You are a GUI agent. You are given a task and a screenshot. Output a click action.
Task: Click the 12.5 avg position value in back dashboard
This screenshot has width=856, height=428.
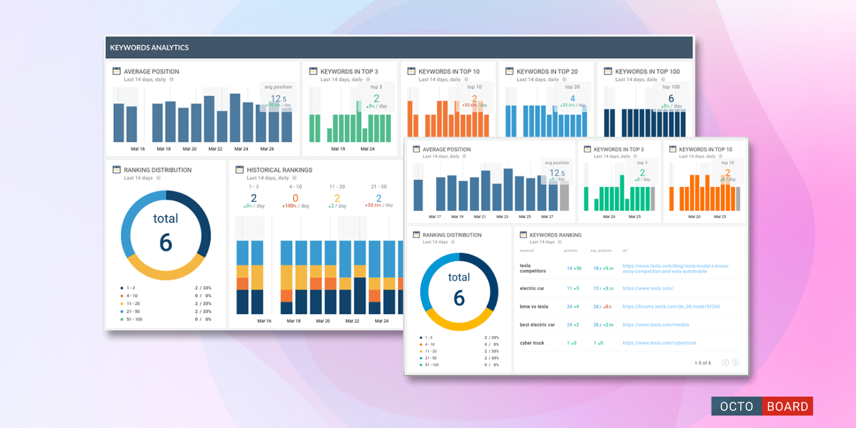[x=278, y=99]
